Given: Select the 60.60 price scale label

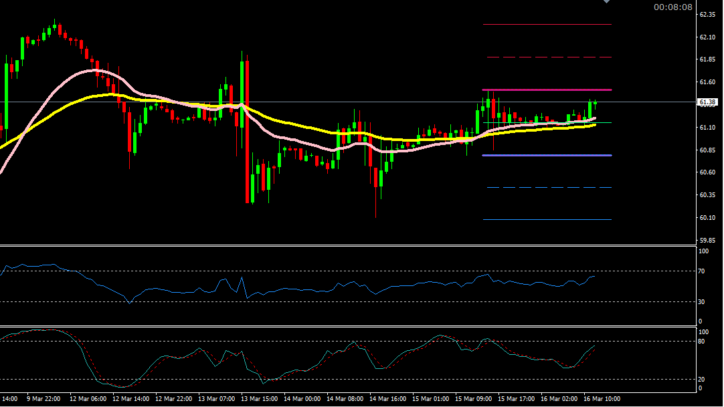Looking at the screenshot, I should [x=707, y=172].
